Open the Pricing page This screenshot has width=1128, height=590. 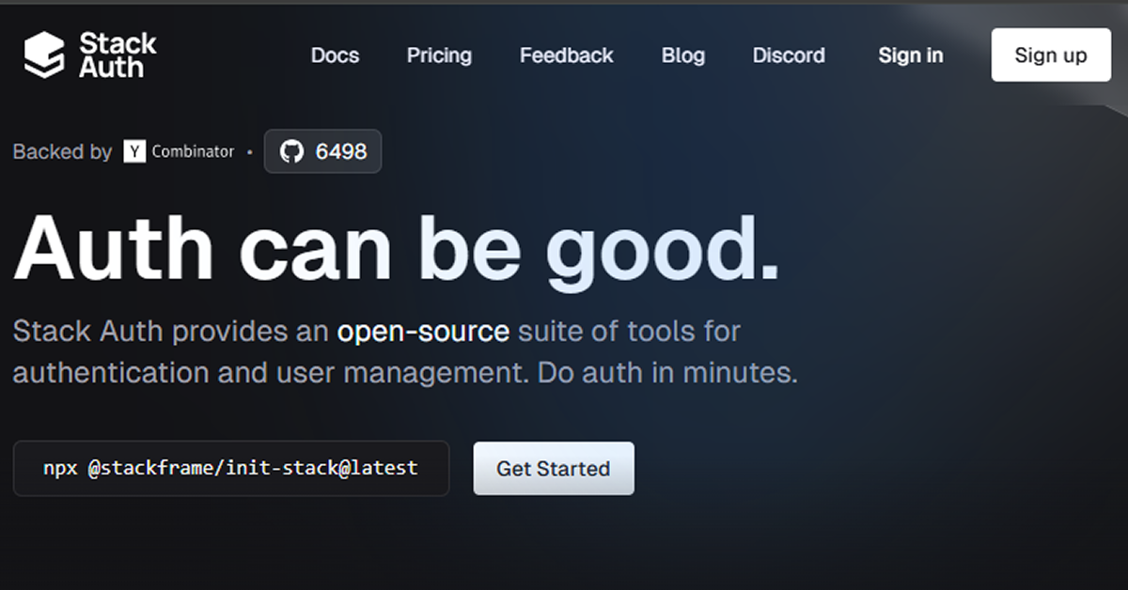click(x=438, y=55)
